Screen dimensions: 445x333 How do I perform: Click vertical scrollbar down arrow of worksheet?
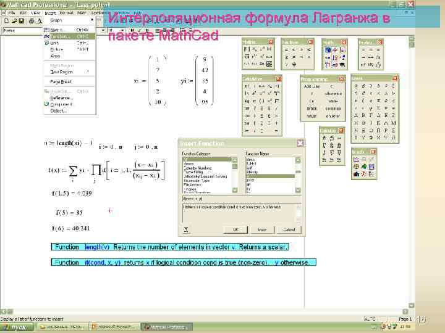point(412,305)
